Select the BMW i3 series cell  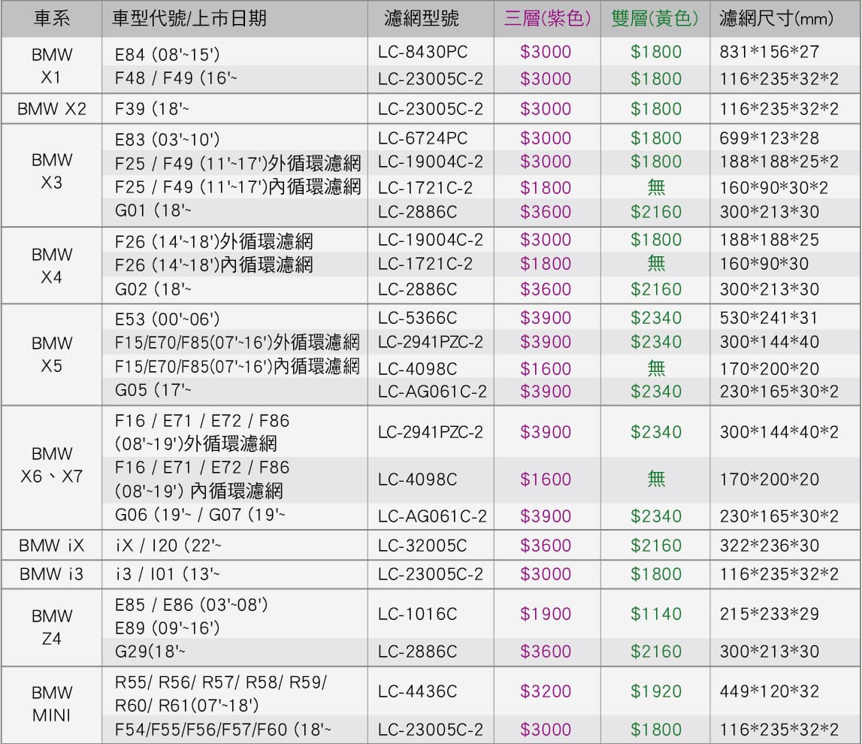pyautogui.click(x=52, y=574)
